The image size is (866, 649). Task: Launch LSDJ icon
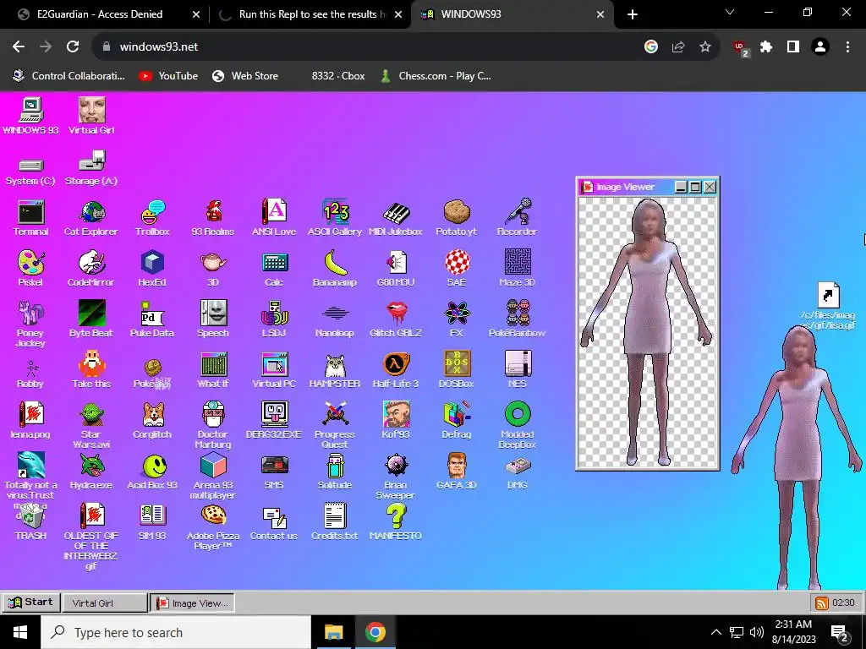[x=274, y=319]
